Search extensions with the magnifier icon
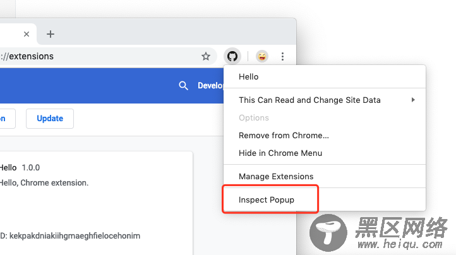This screenshot has height=255, width=456. click(183, 85)
